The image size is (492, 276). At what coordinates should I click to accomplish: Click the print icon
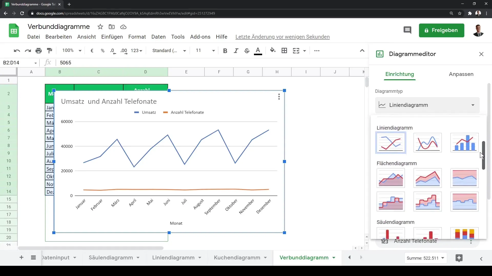pyautogui.click(x=39, y=51)
